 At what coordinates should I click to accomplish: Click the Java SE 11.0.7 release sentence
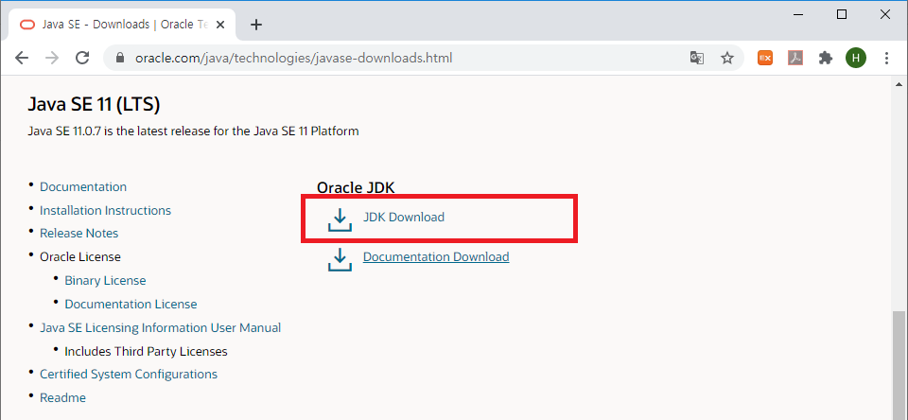coord(193,131)
